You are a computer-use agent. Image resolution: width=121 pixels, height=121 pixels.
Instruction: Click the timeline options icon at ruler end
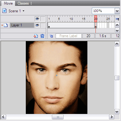click(117, 19)
